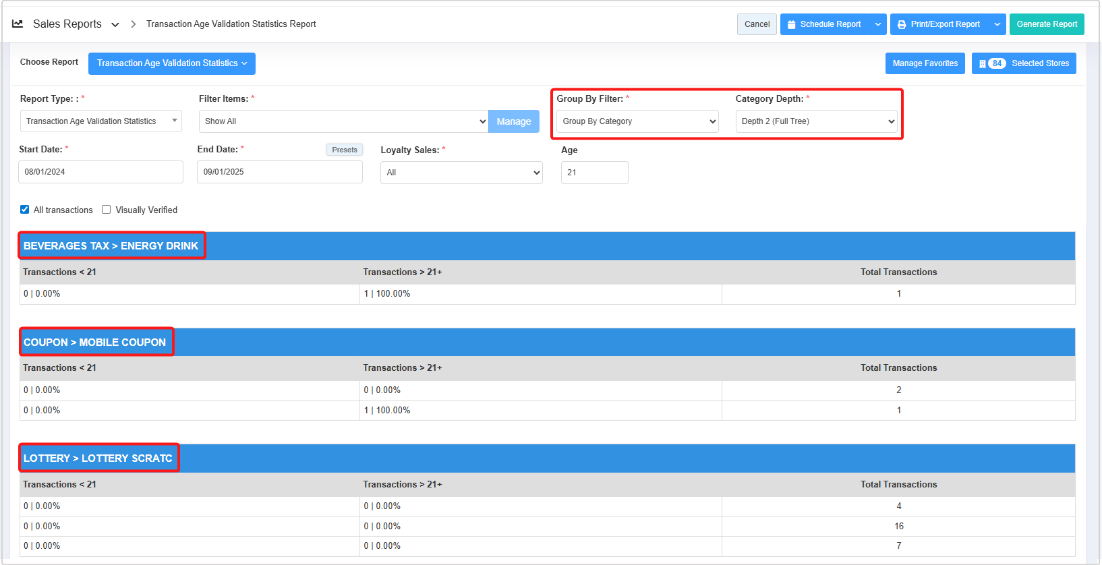The height and width of the screenshot is (565, 1102).
Task: Click the Sales Reports chart icon
Action: (18, 24)
